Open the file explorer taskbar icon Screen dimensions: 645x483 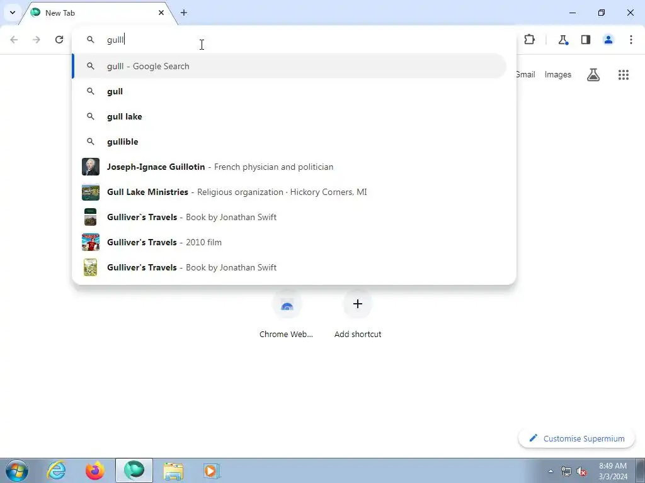pyautogui.click(x=173, y=470)
